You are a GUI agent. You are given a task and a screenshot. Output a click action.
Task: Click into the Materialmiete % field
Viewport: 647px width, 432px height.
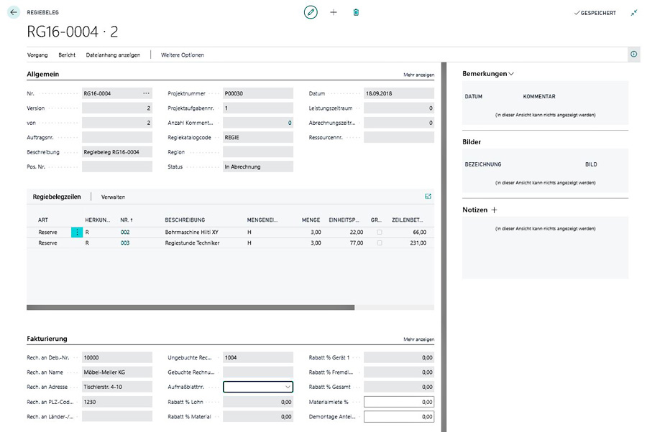coord(398,402)
